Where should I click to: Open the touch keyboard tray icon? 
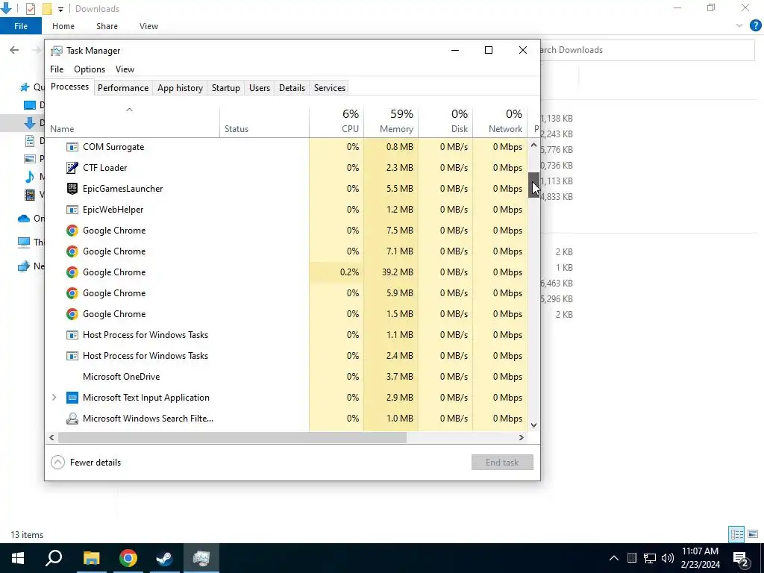click(631, 558)
